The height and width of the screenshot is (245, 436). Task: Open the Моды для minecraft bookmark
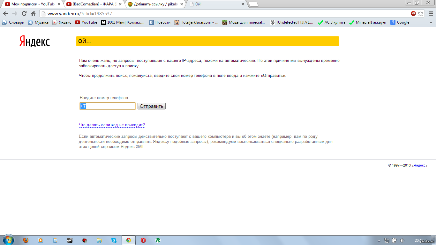tap(244, 22)
